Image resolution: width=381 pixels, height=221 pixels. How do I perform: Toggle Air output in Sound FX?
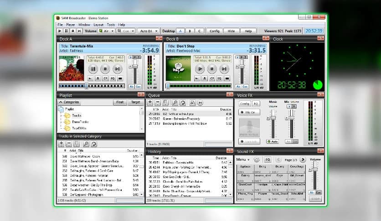(x=312, y=192)
